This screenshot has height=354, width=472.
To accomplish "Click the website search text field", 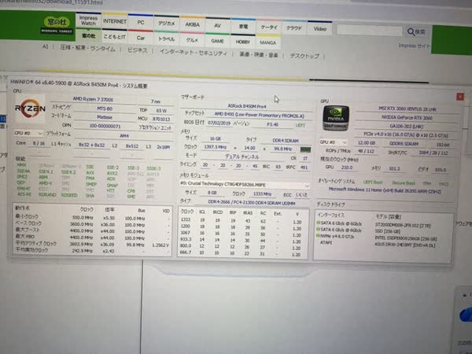I will pos(367,32).
